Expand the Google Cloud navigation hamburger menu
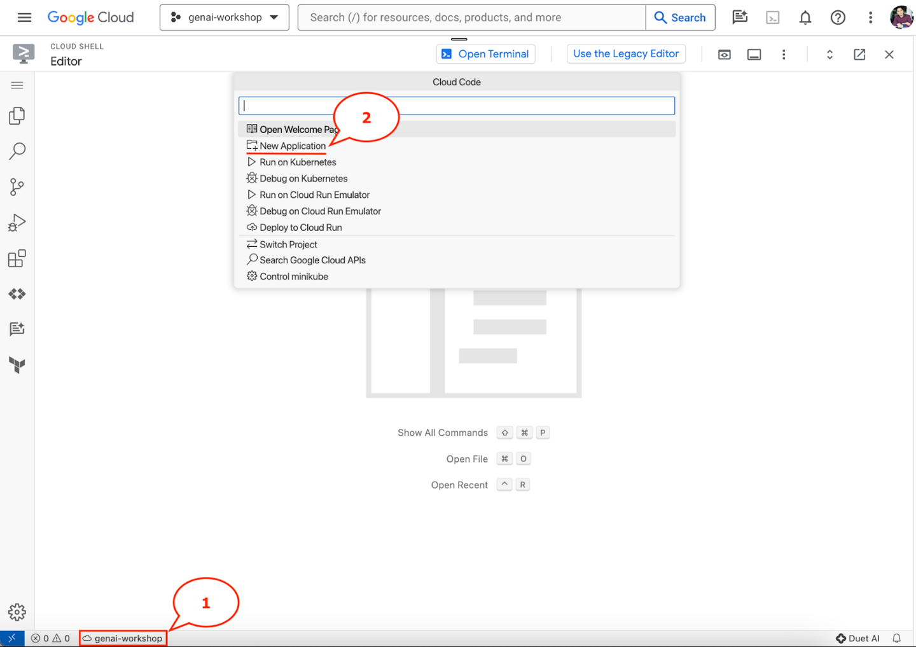Image resolution: width=916 pixels, height=647 pixels. [24, 17]
